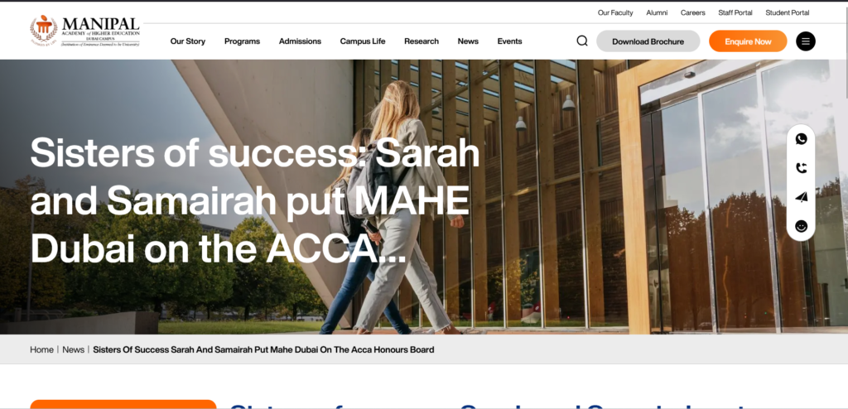The image size is (848, 409).
Task: Open the smiley face chatbot icon
Action: tap(802, 226)
